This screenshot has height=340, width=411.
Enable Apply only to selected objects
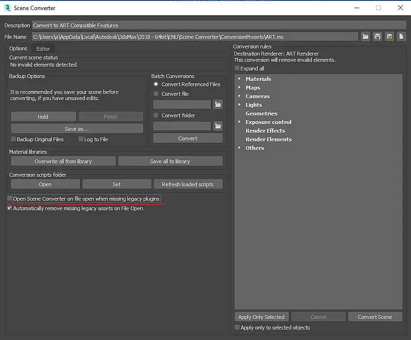pos(237,327)
